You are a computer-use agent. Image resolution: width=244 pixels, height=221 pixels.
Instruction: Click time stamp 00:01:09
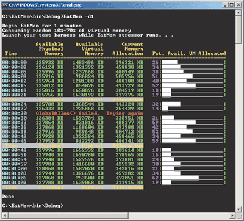15,183
